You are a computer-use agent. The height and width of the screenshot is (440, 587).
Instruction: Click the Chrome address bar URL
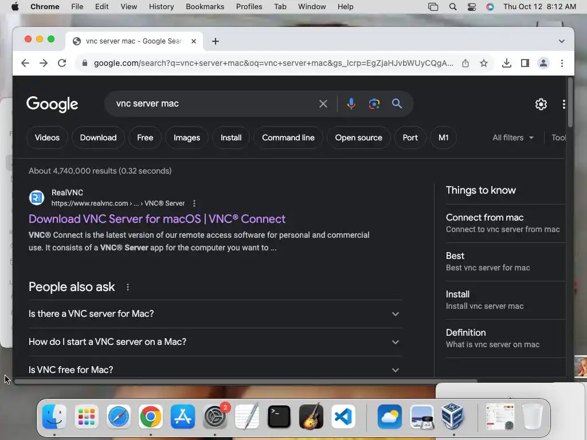click(273, 63)
